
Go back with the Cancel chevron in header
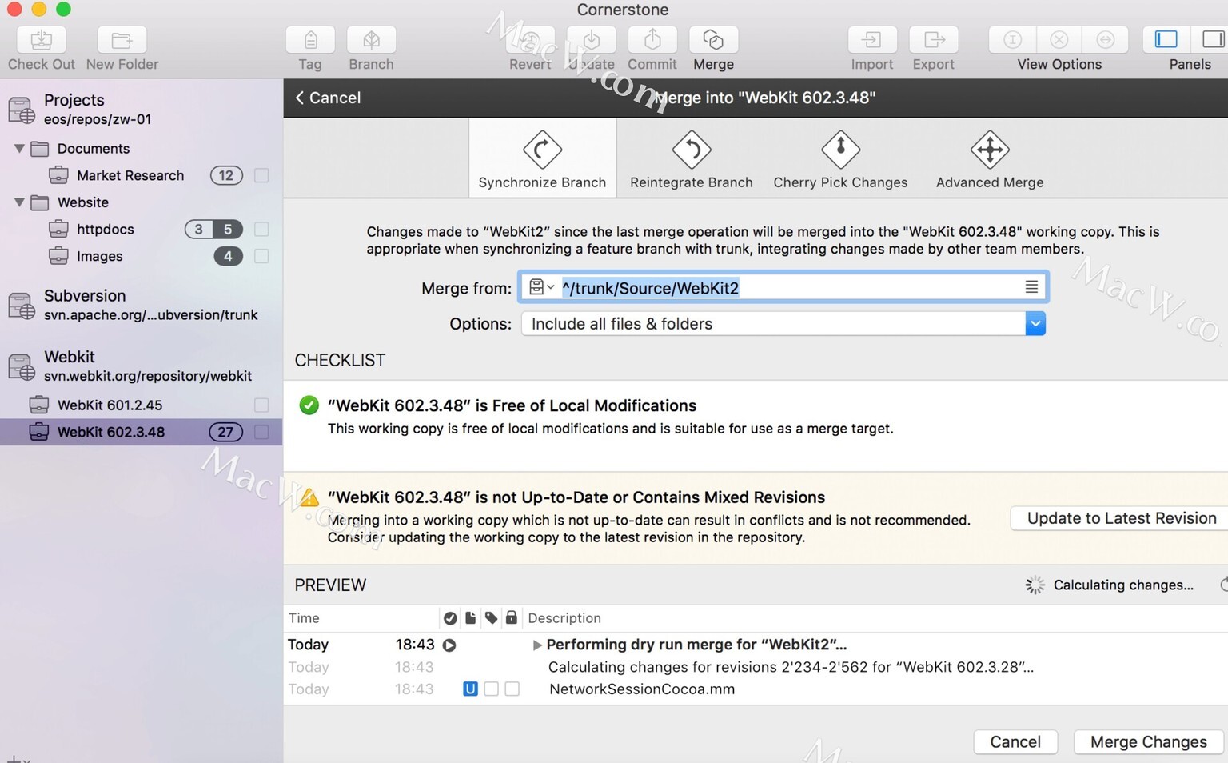coord(329,98)
